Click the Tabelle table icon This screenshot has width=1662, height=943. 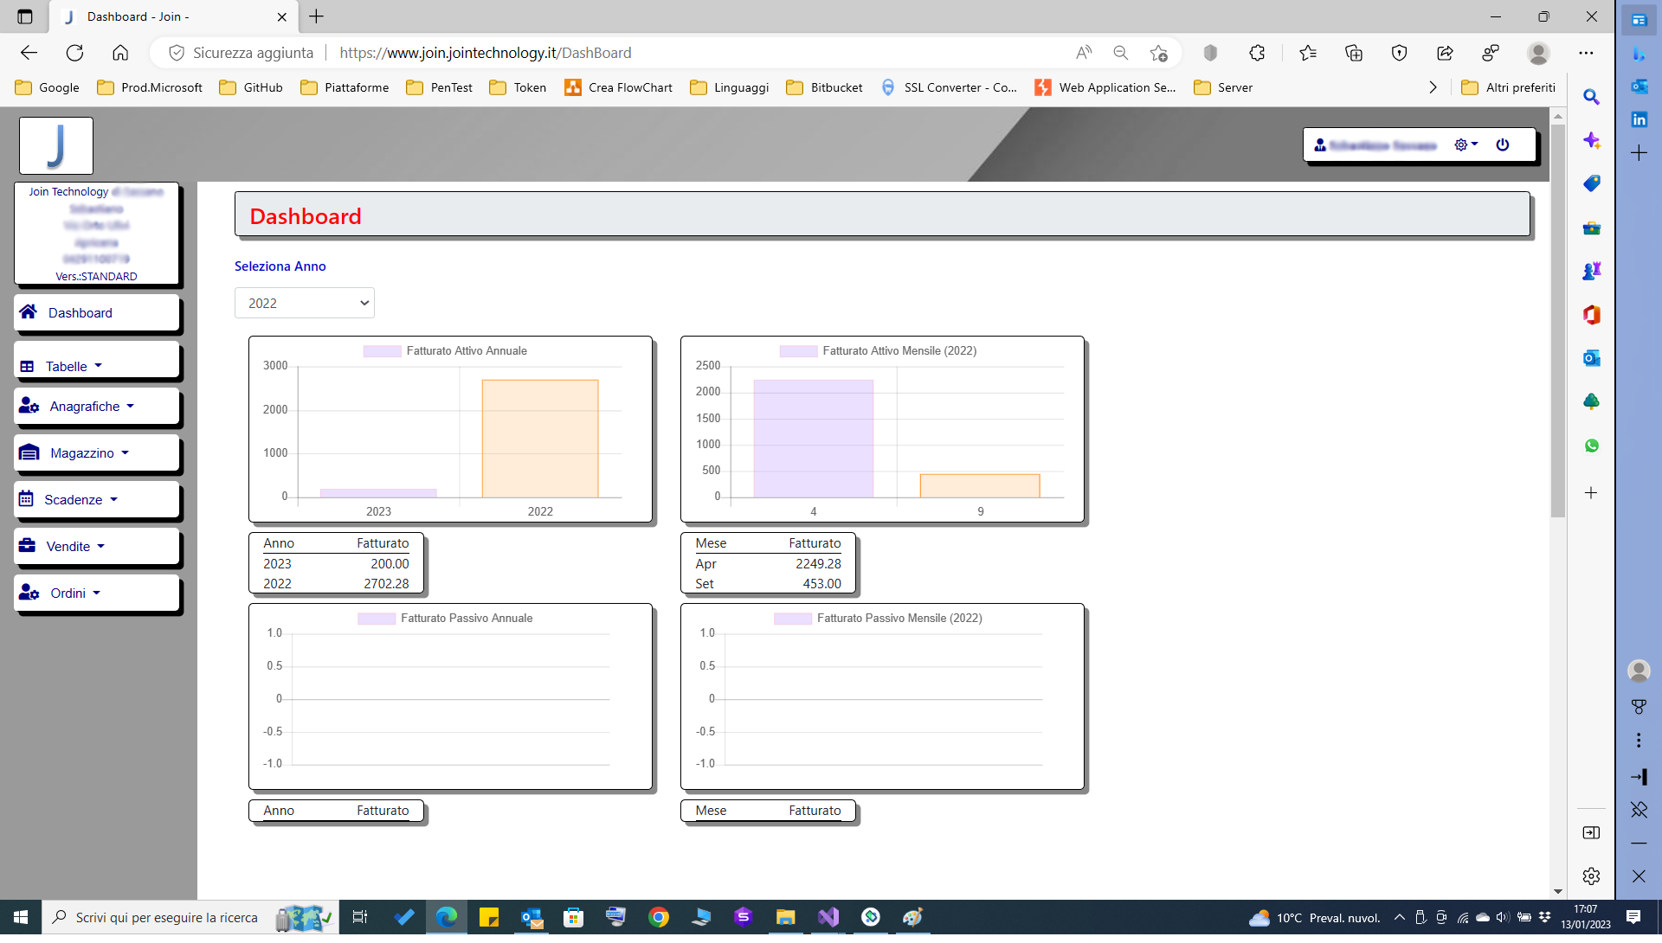tap(27, 366)
